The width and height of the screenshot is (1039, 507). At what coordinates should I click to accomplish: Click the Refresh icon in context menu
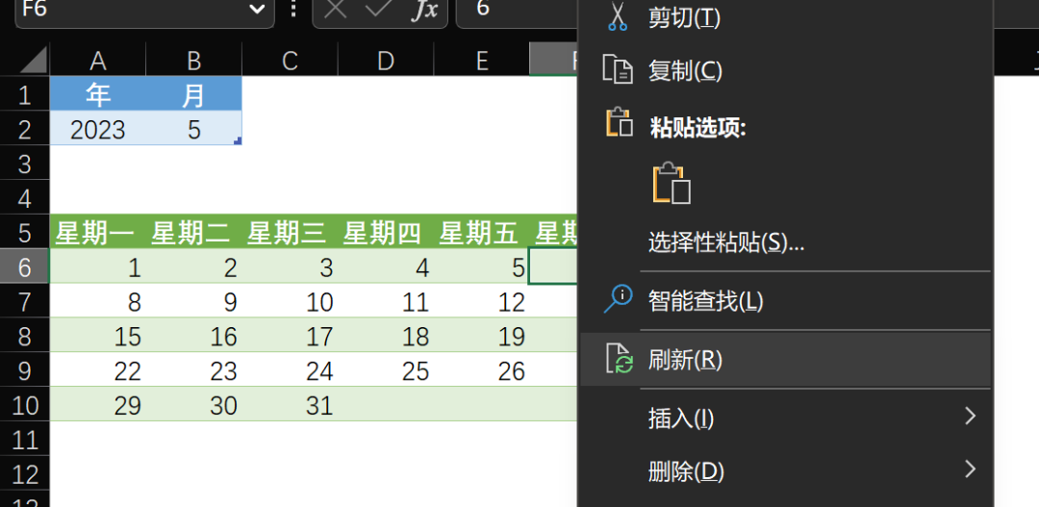pyautogui.click(x=618, y=359)
